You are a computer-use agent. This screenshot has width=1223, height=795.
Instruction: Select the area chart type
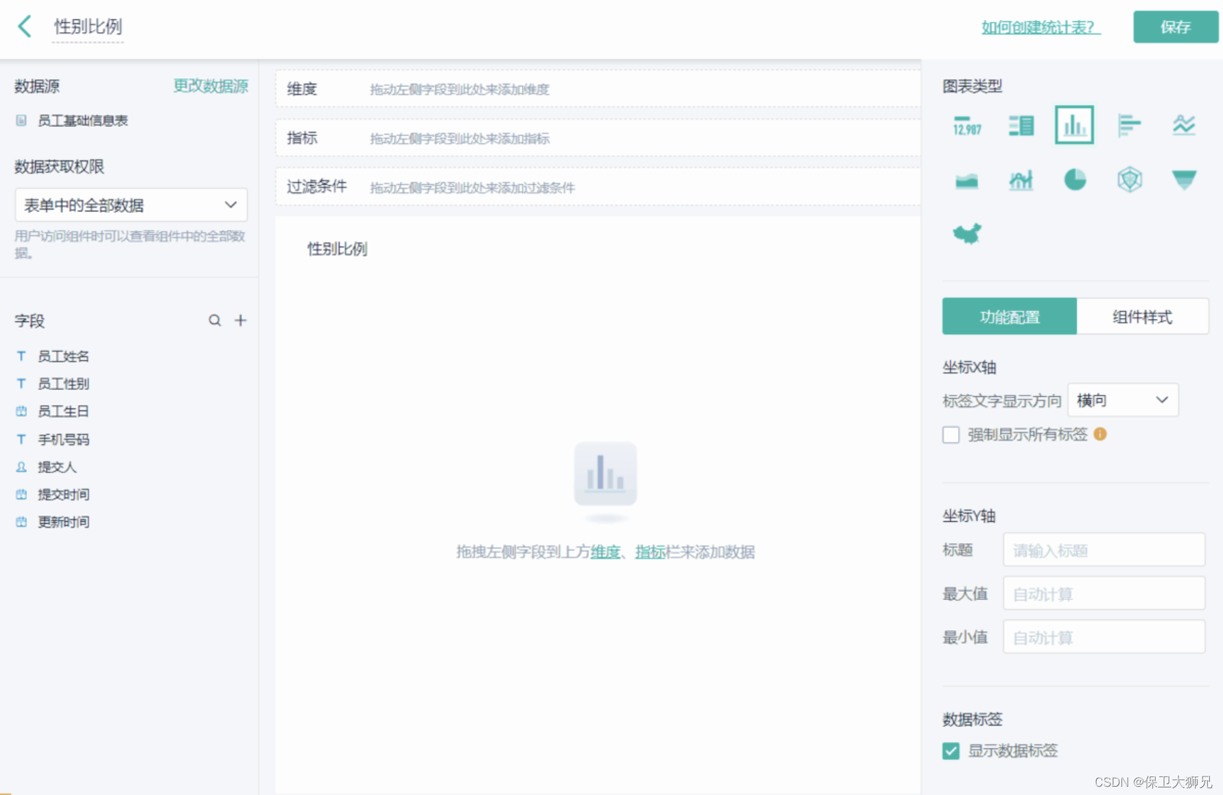click(967, 181)
